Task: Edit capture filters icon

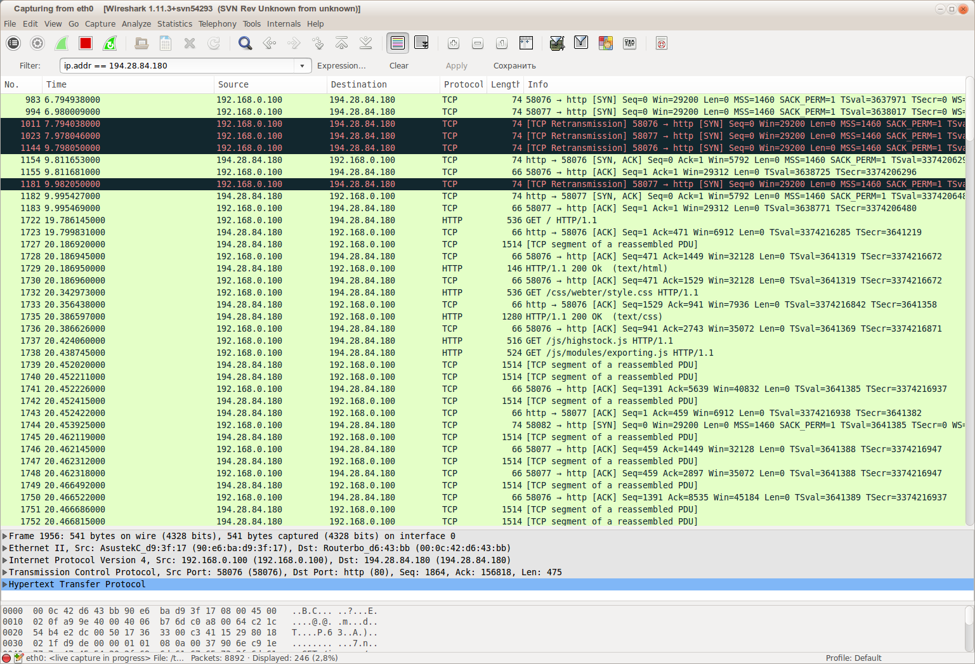Action: 557,43
